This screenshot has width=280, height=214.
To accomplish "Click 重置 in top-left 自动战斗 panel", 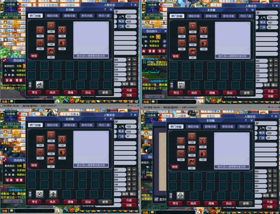I will 19,81.
